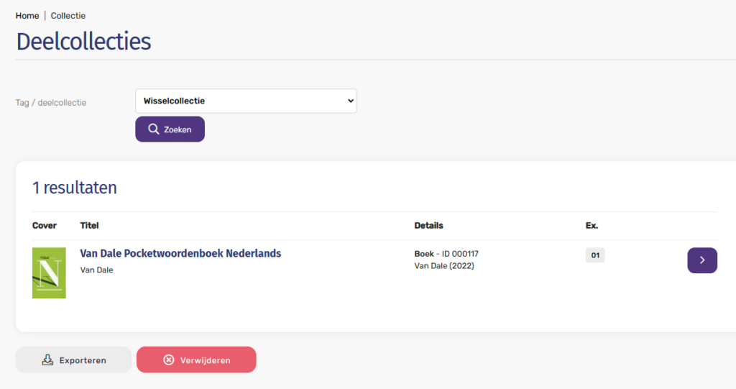
Task: Click the download icon on Exporteren
Action: [47, 360]
